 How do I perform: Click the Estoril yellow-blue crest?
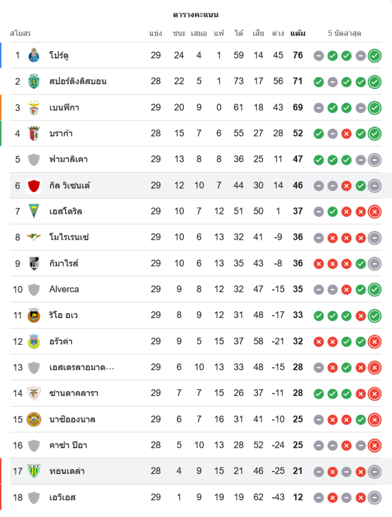tap(34, 211)
